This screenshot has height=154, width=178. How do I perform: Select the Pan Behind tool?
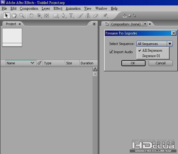click(46, 15)
